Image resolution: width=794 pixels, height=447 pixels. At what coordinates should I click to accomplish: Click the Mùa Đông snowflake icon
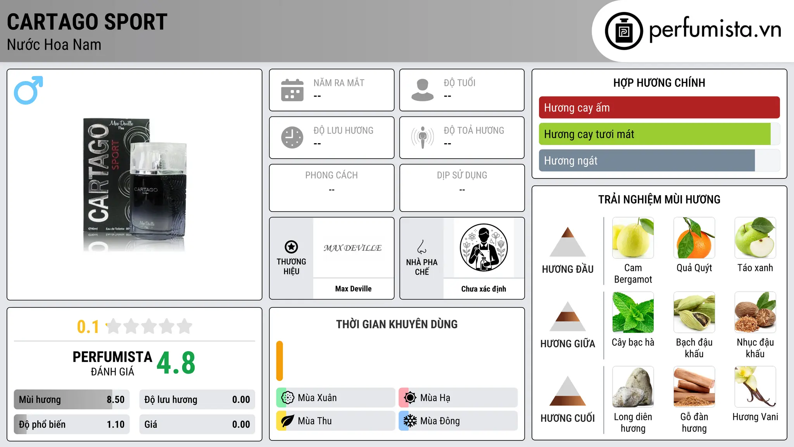click(410, 421)
